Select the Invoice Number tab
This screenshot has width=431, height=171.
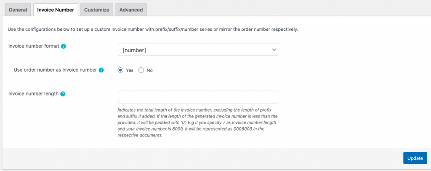pyautogui.click(x=56, y=10)
